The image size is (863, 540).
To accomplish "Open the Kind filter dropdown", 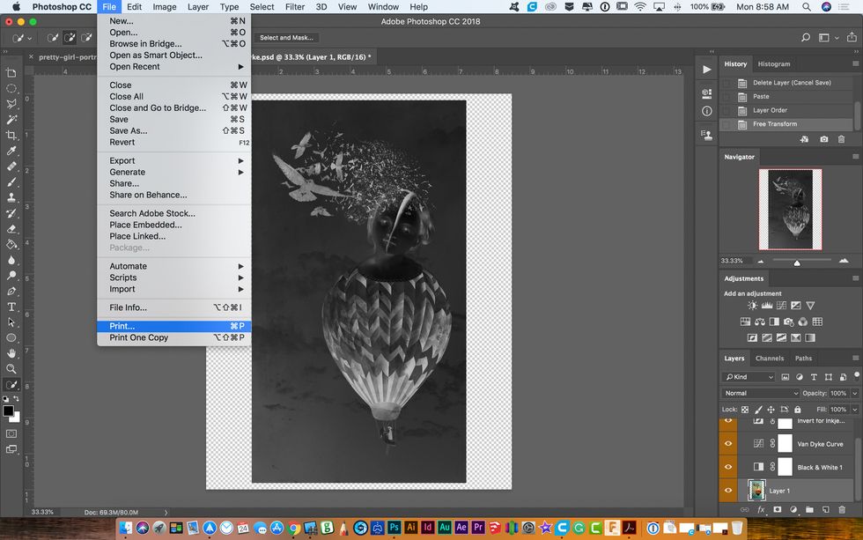I will [749, 377].
